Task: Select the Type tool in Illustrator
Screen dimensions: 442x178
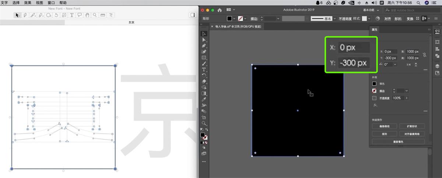Action: [204, 69]
